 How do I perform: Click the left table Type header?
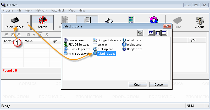(x=55, y=41)
